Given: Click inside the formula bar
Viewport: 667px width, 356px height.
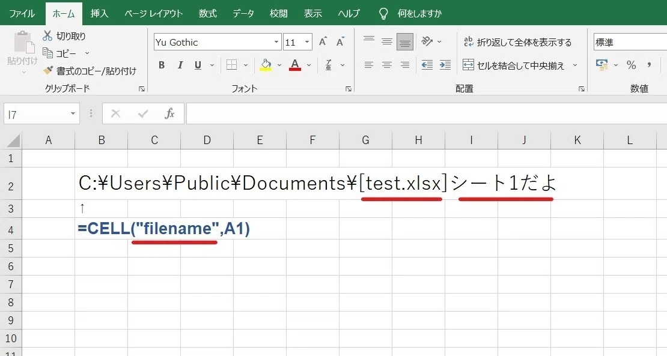Looking at the screenshot, I should (427, 114).
